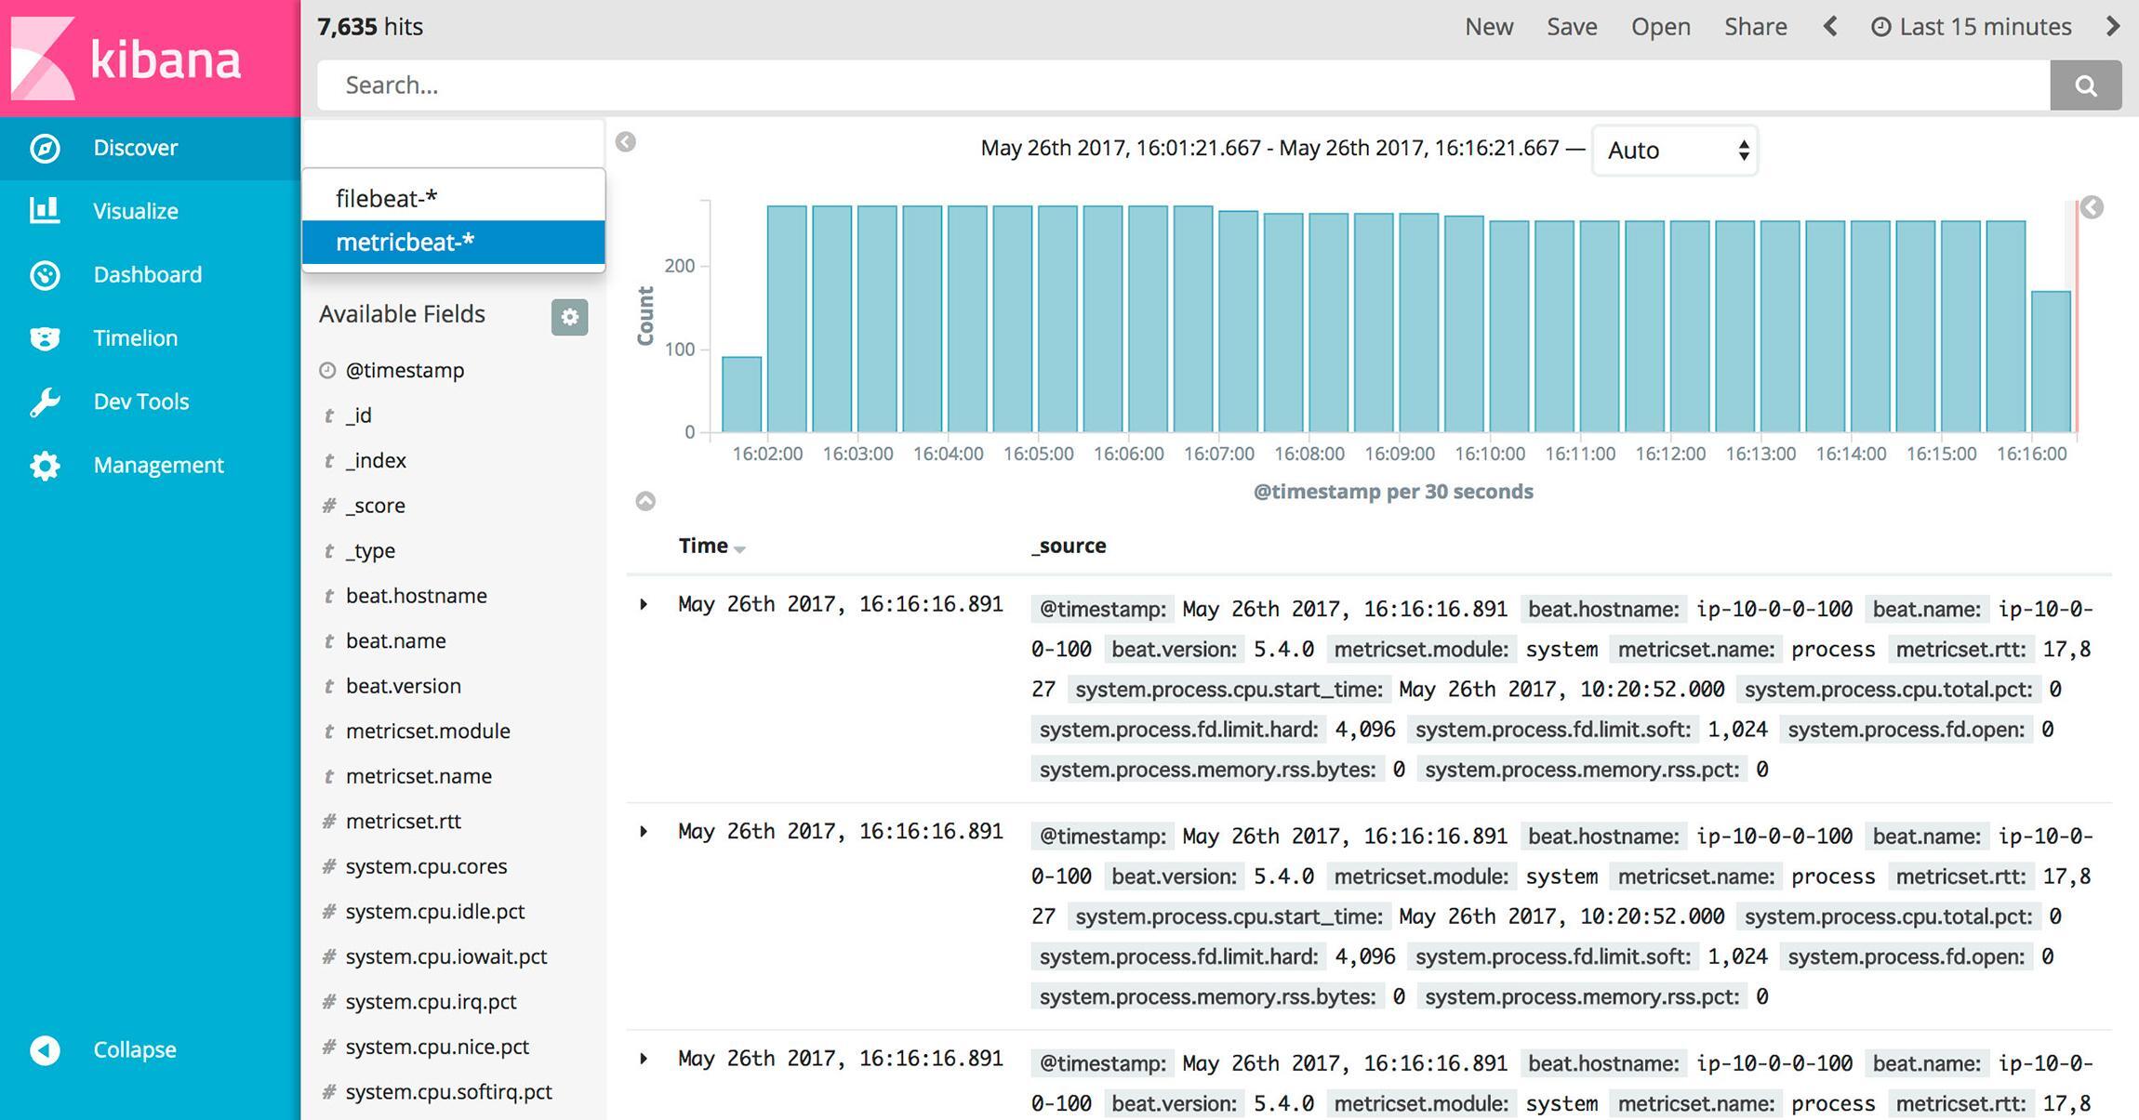Collapse the histogram chart with the circle arrow
Screen dimensions: 2139x1120
pos(645,502)
